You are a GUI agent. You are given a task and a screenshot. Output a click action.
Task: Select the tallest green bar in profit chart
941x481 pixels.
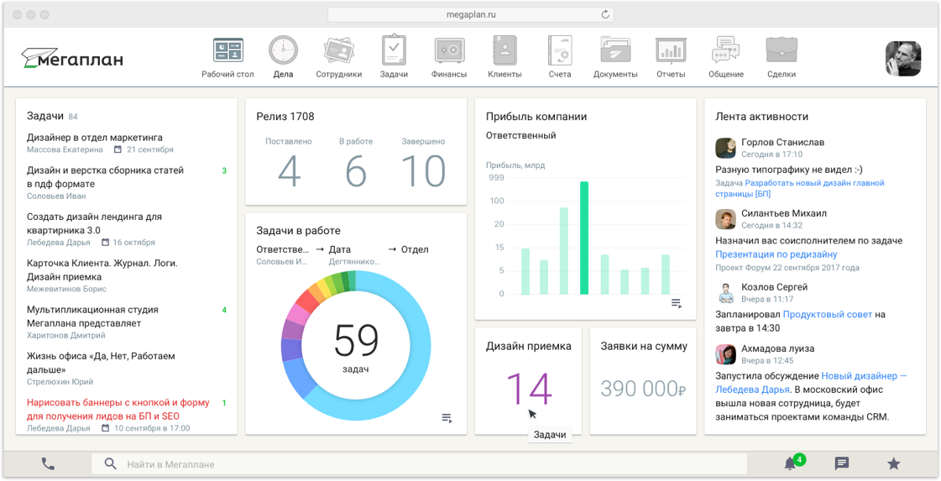pyautogui.click(x=584, y=238)
